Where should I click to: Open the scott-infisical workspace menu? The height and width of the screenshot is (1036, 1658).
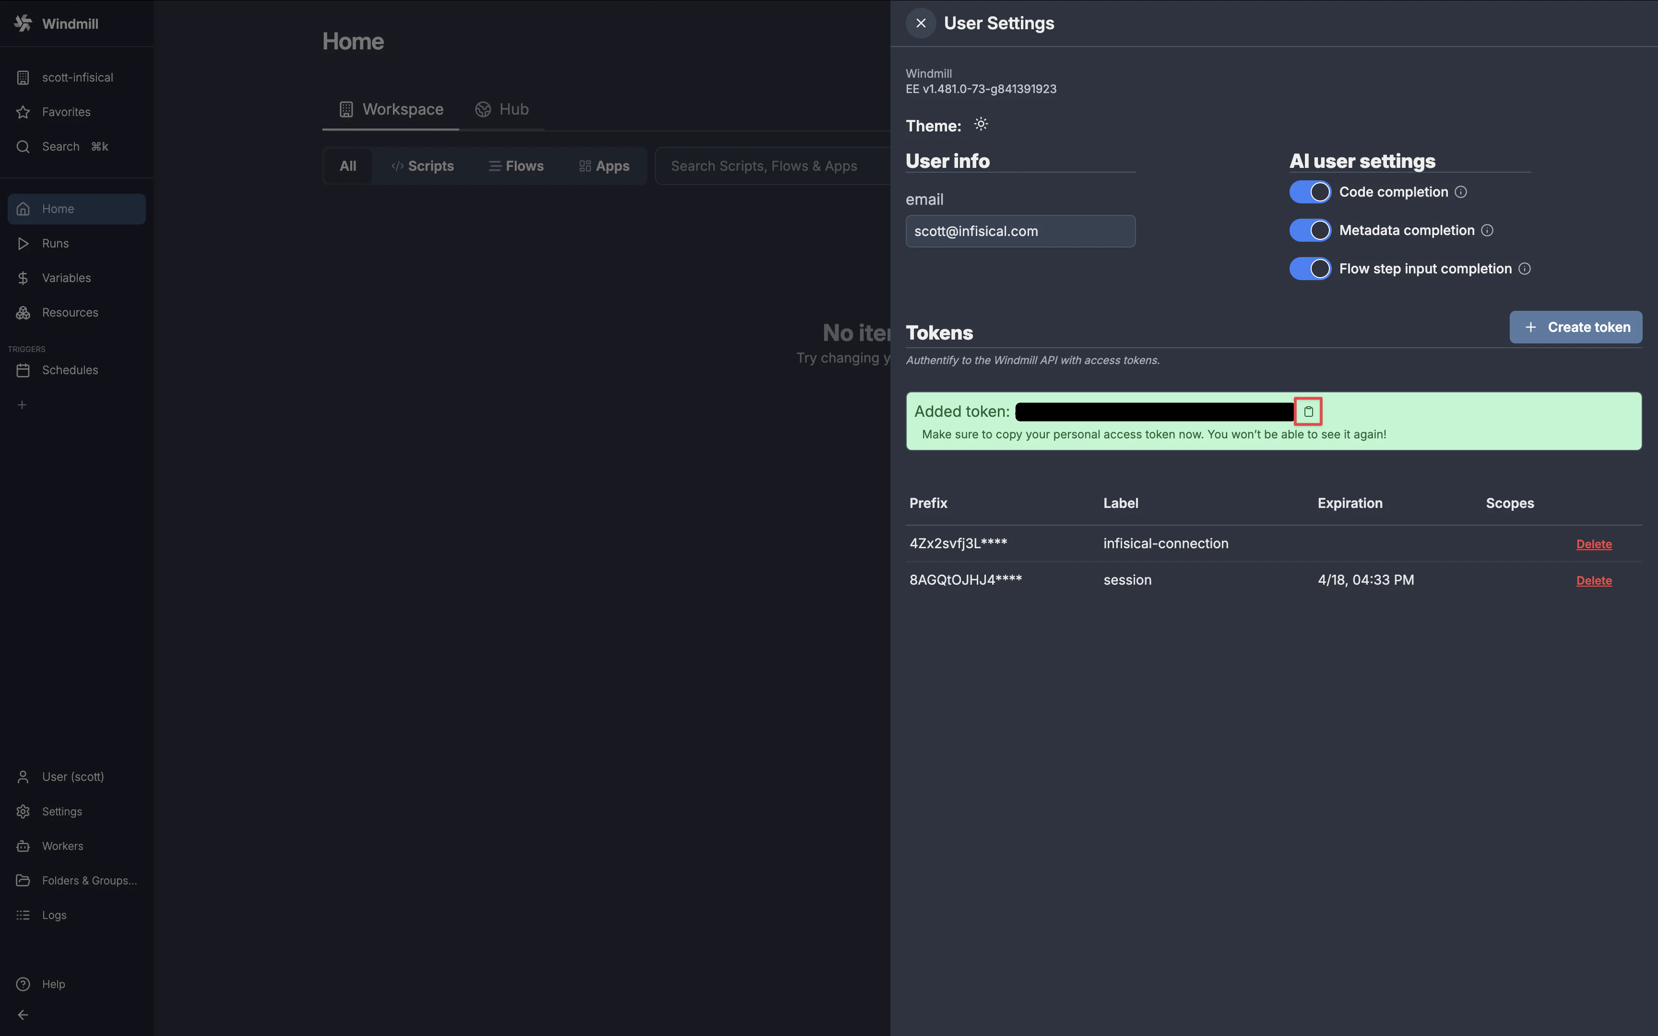pos(77,77)
